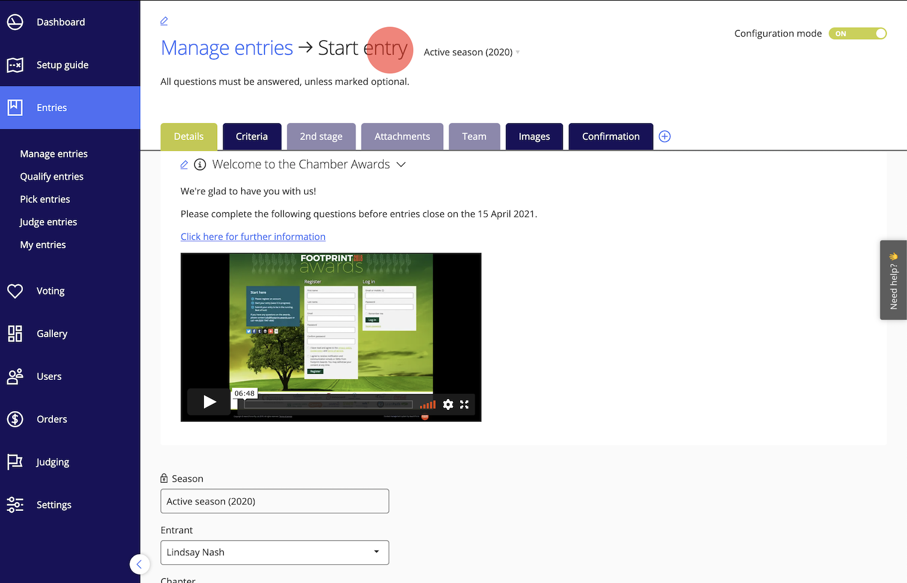Switch to the Attachments tab
The image size is (907, 583).
pos(402,136)
